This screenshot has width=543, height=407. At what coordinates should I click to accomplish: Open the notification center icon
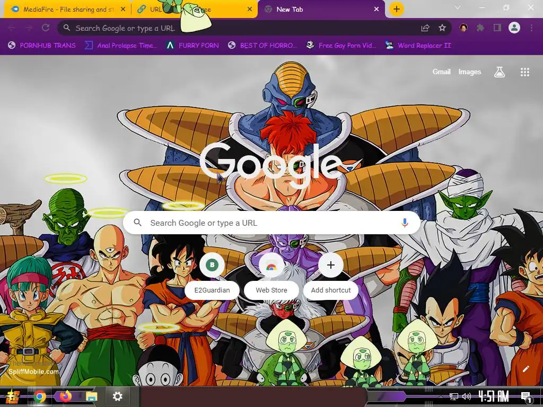526,397
